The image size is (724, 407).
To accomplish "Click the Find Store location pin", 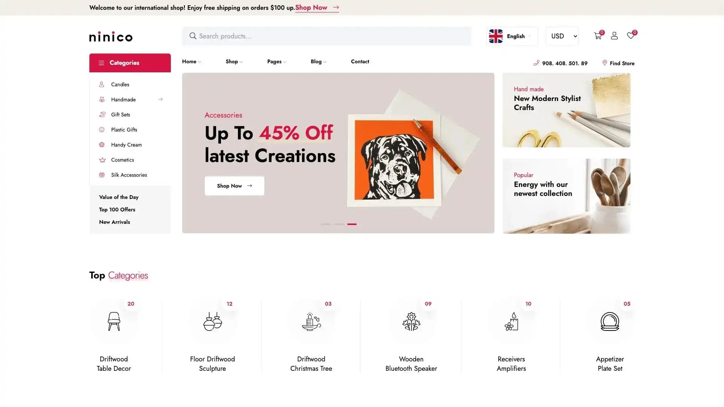I will click(x=605, y=63).
